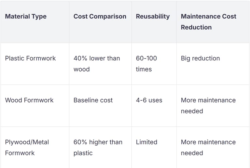The image size is (250, 168).
Task: Click the Cost Comparison column header
Action: 100,16
